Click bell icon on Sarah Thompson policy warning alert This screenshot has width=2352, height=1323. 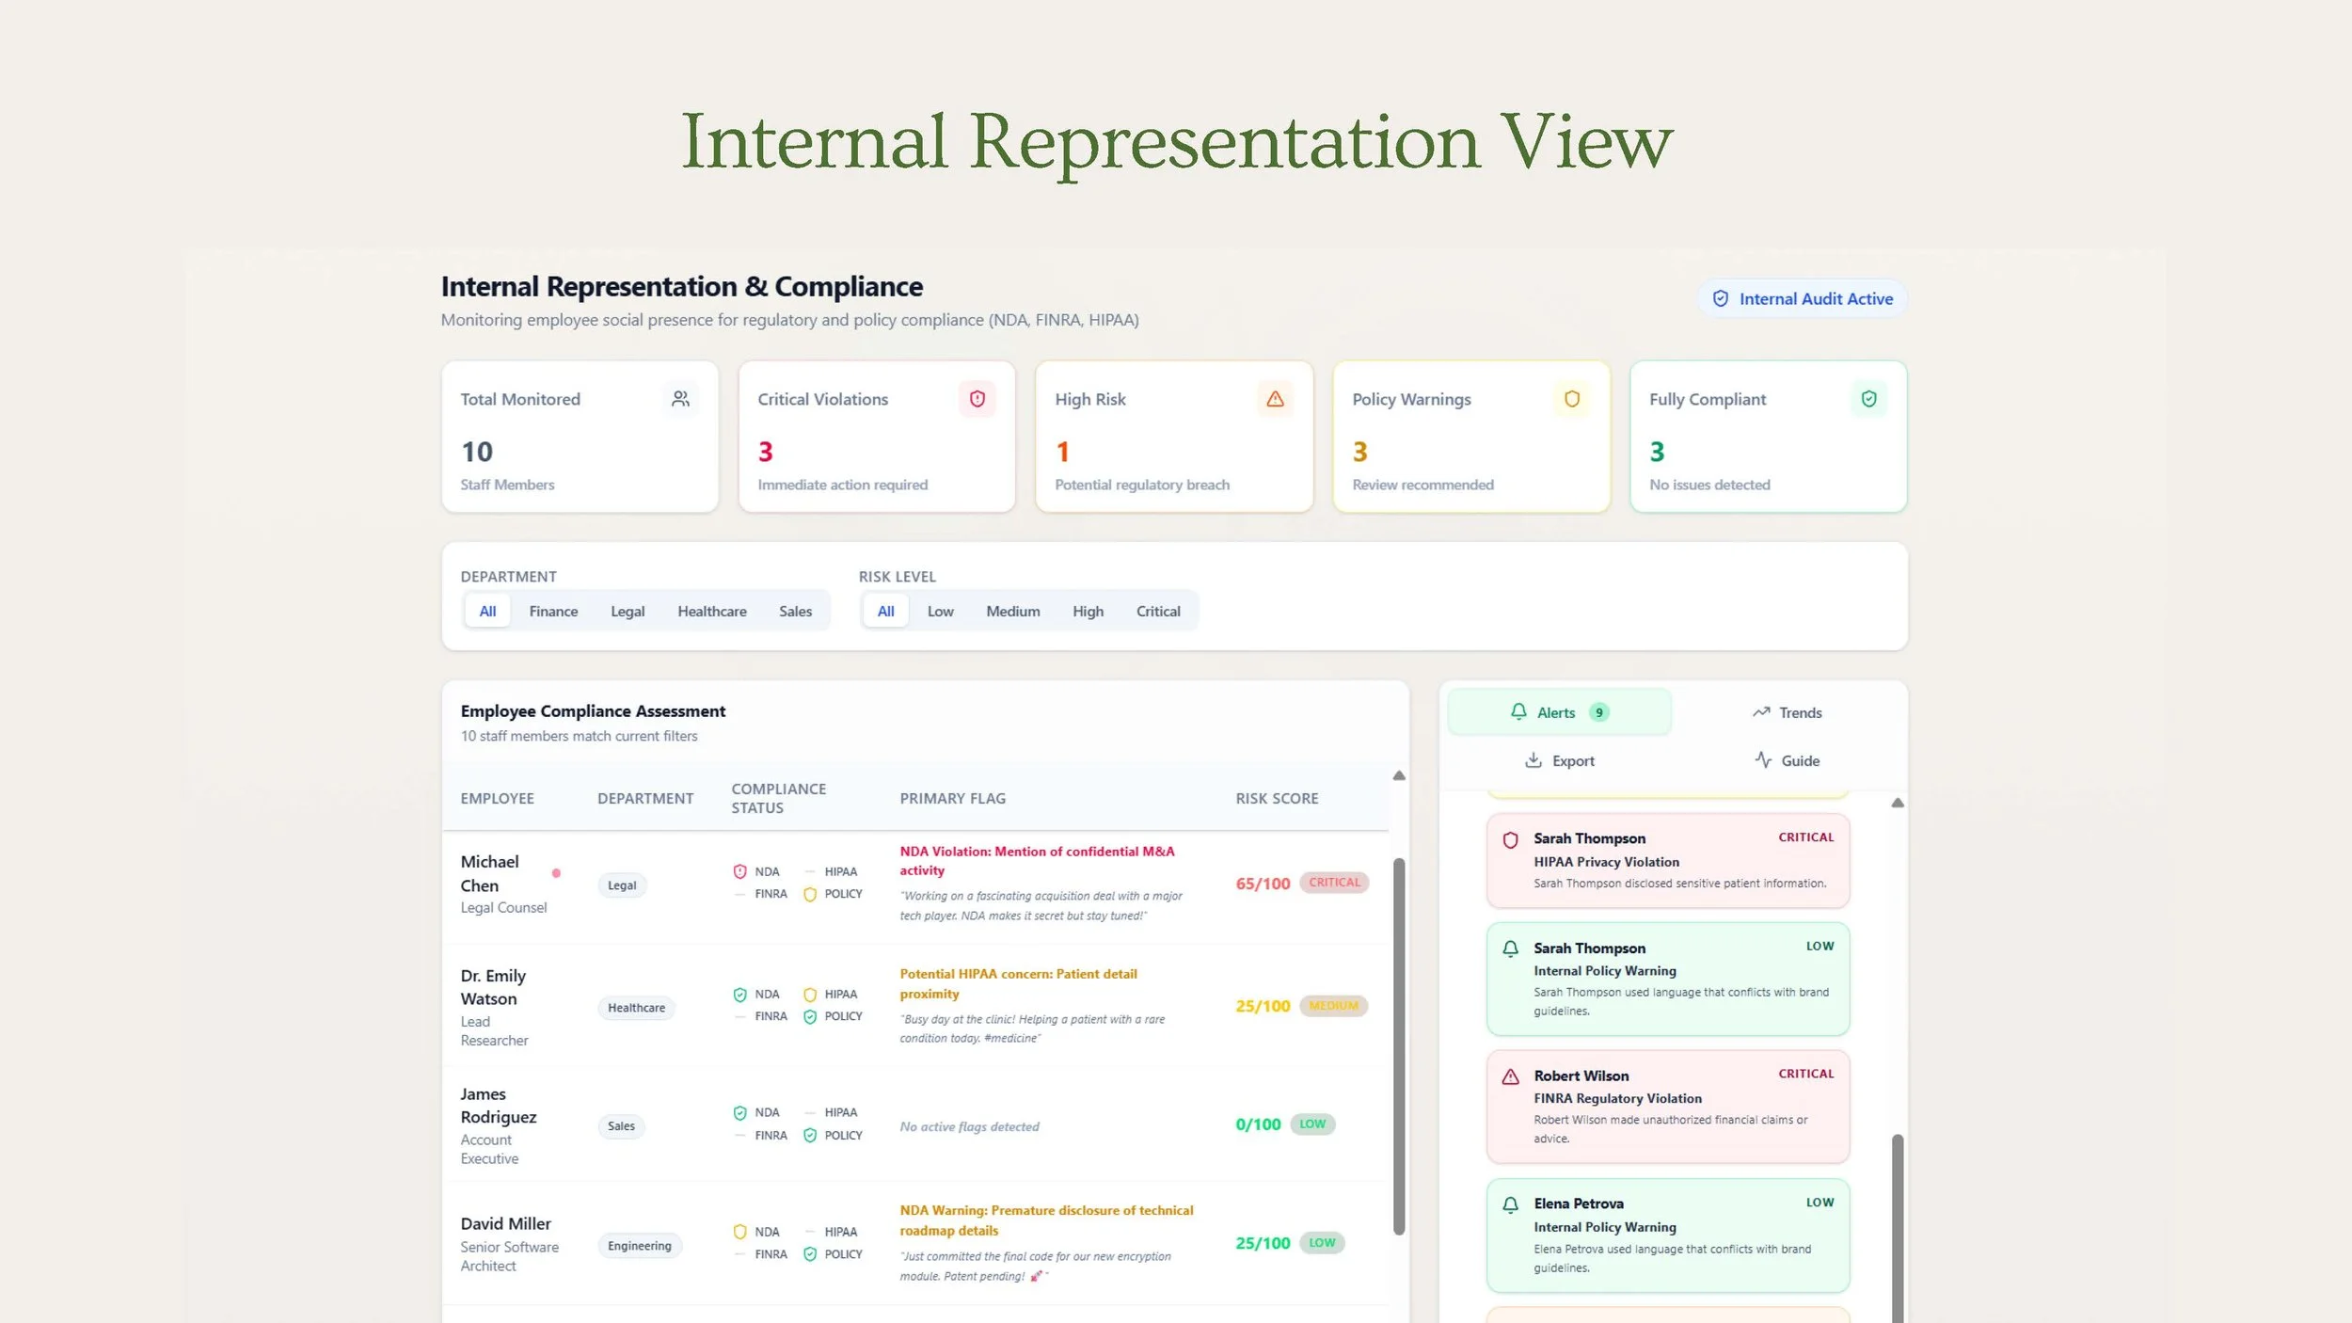pyautogui.click(x=1510, y=948)
